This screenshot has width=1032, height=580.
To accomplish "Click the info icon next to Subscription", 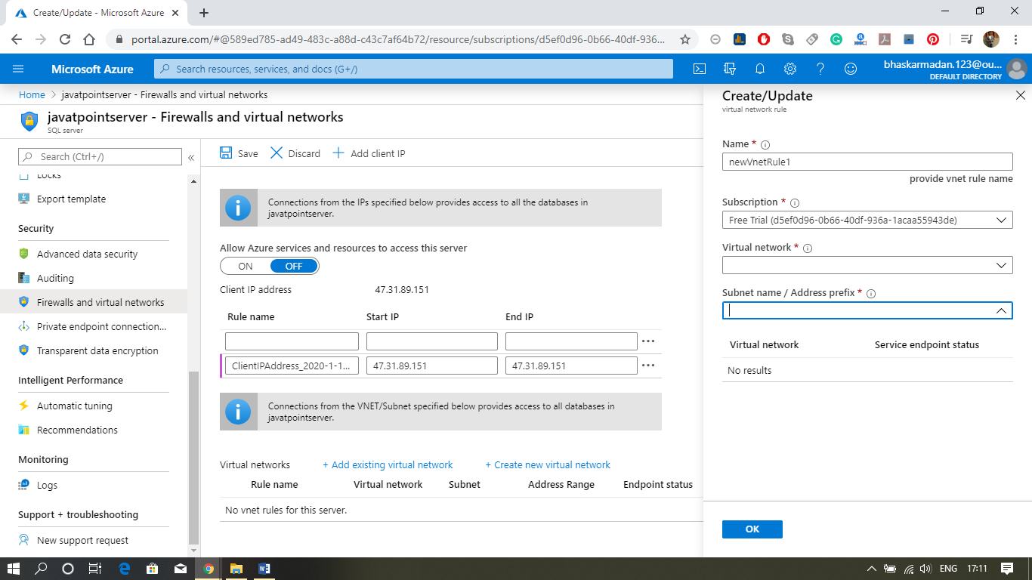I will click(795, 202).
